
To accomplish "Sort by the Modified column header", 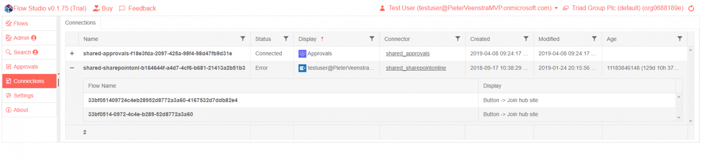I will 549,39.
